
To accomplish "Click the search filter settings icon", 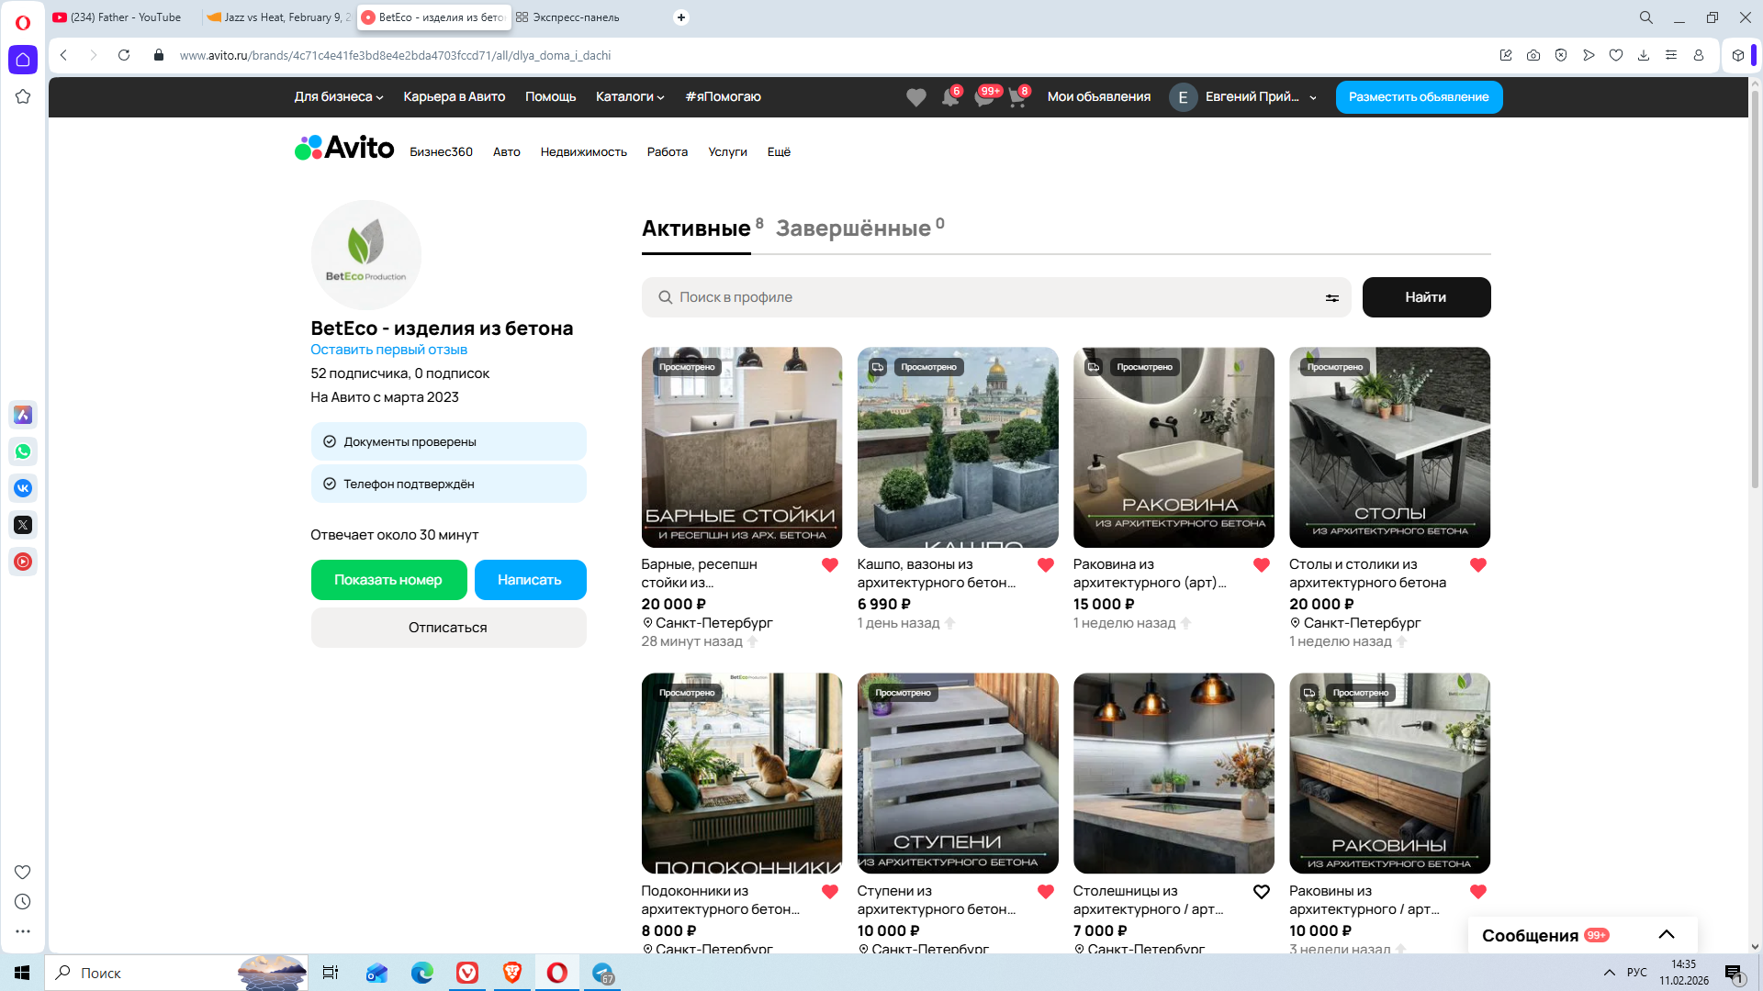I will click(x=1331, y=298).
